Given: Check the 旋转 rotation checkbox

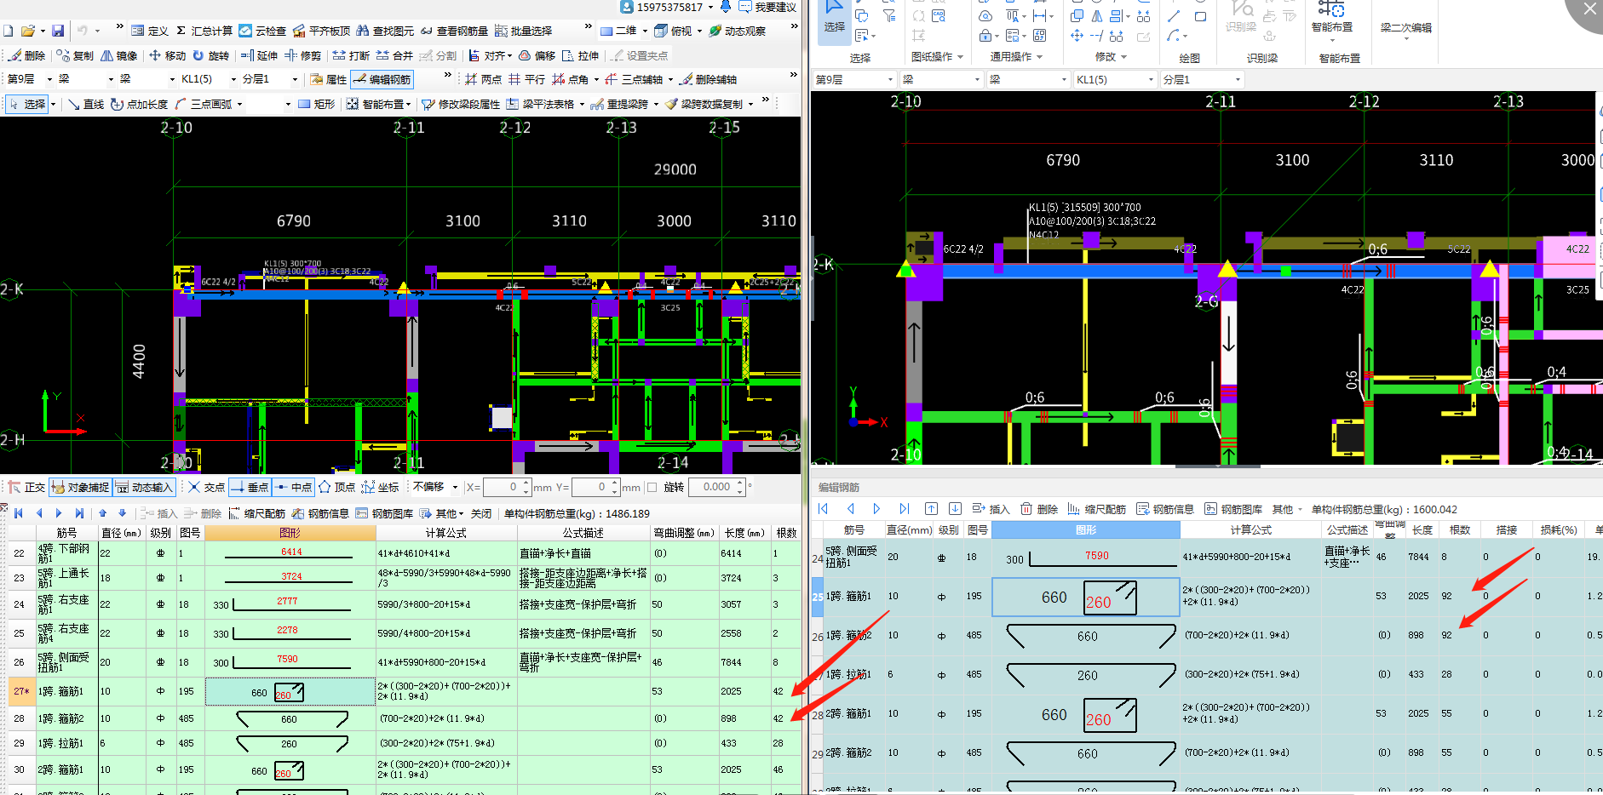Looking at the screenshot, I should (652, 487).
